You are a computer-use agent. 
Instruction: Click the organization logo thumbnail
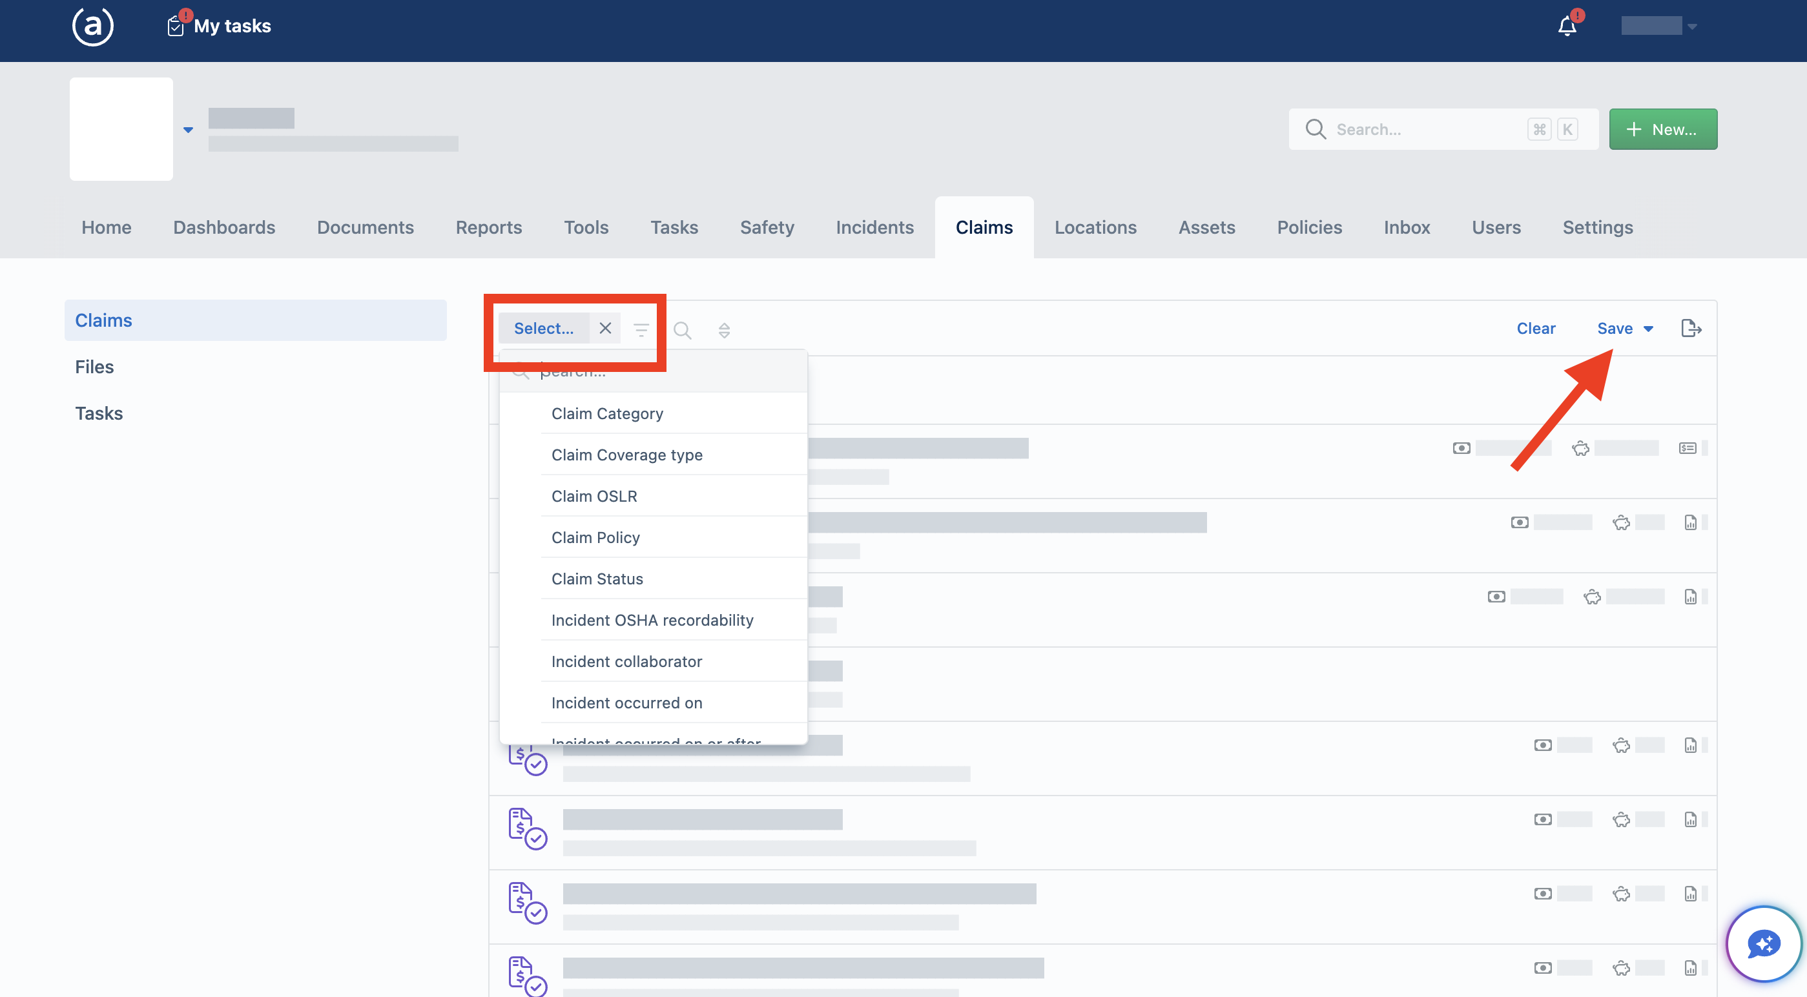121,129
